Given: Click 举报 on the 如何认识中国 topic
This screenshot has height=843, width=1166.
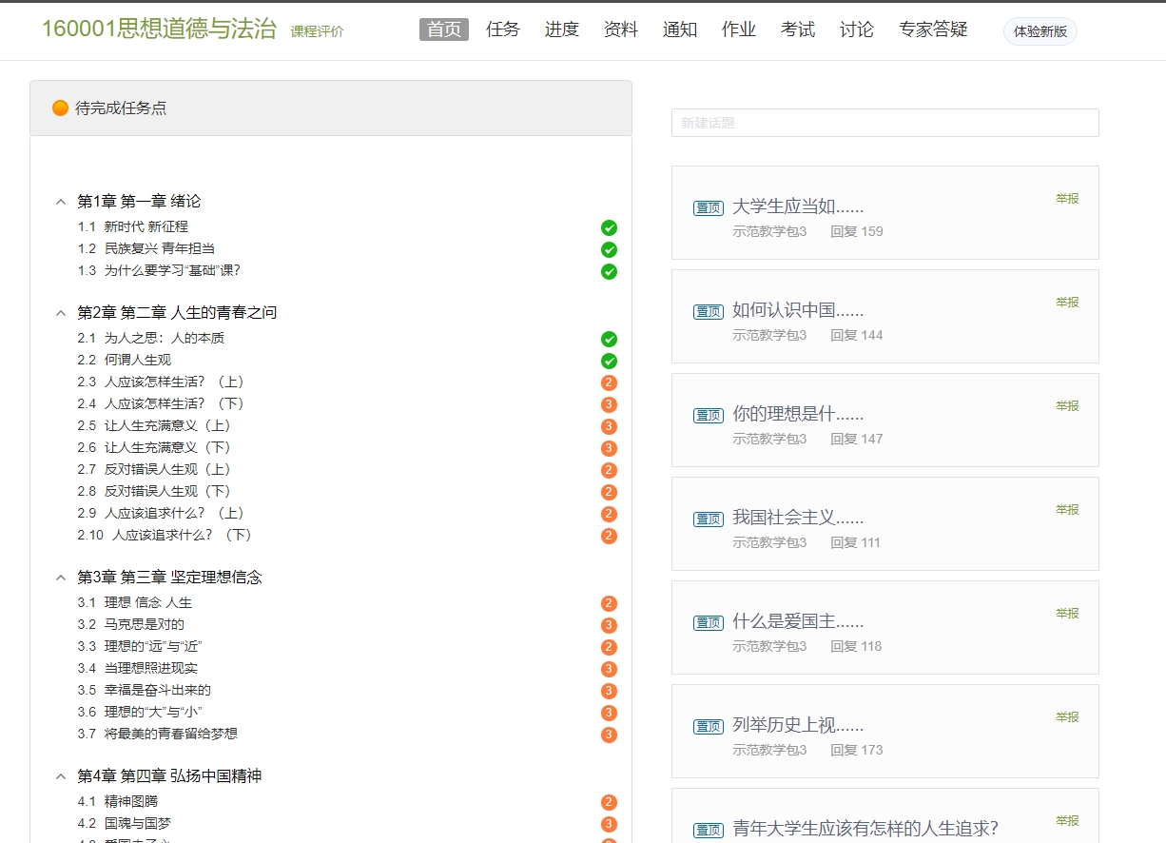Looking at the screenshot, I should (1067, 303).
